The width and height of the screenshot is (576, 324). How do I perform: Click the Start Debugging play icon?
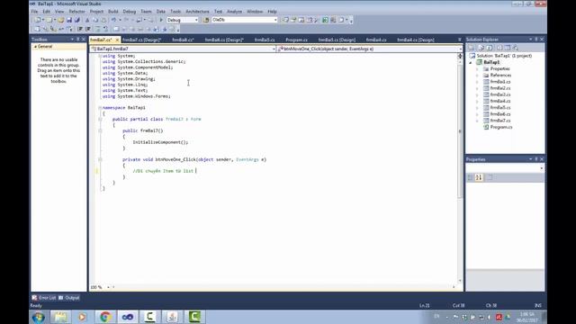pos(161,20)
